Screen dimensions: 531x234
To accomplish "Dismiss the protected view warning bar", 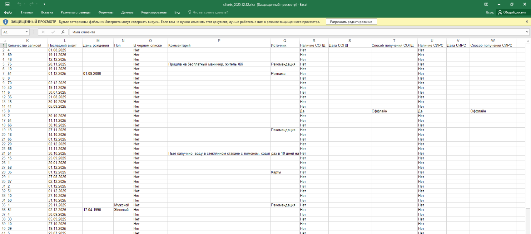I will pyautogui.click(x=527, y=22).
